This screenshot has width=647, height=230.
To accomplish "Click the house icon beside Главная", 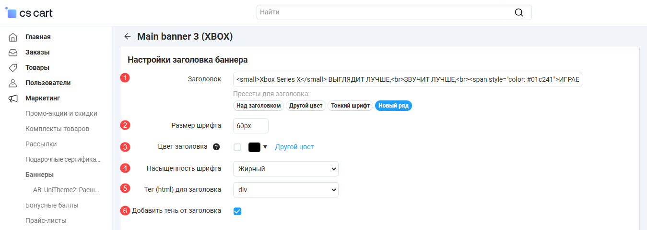I will click(x=13, y=37).
